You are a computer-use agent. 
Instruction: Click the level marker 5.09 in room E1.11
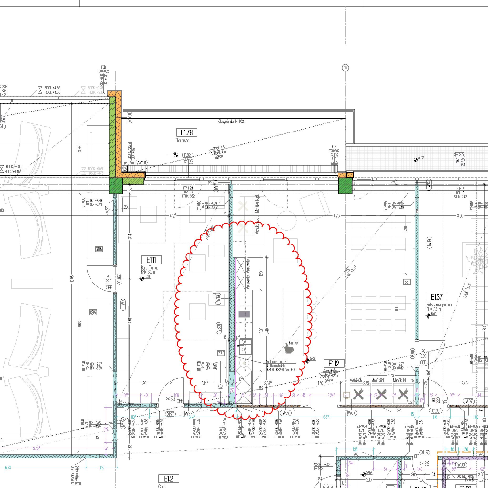(142, 278)
